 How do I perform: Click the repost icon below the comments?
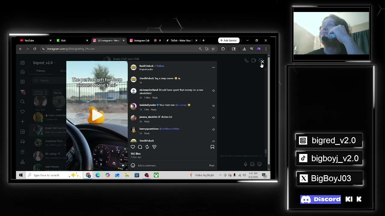[x=147, y=147]
